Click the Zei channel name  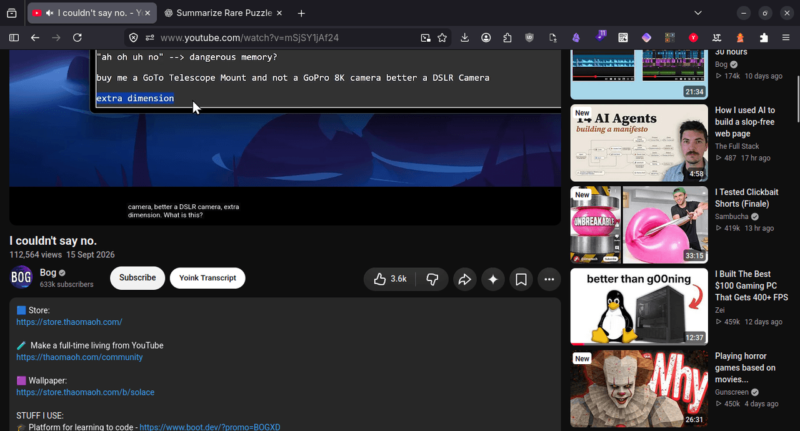click(720, 310)
